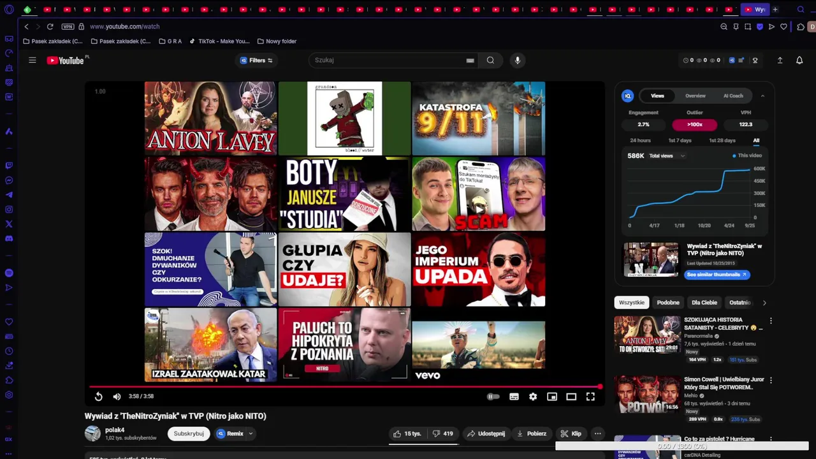Switch to Overview tab in IQ panel

point(696,96)
